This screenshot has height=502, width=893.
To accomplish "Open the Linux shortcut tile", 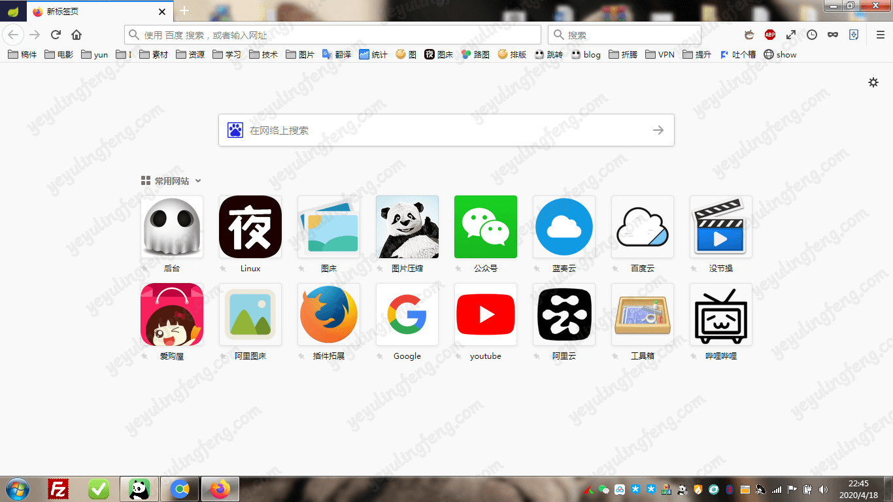I will (x=250, y=227).
